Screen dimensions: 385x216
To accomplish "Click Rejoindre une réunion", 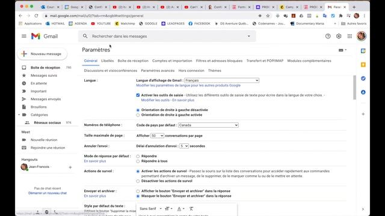I will 48,148.
